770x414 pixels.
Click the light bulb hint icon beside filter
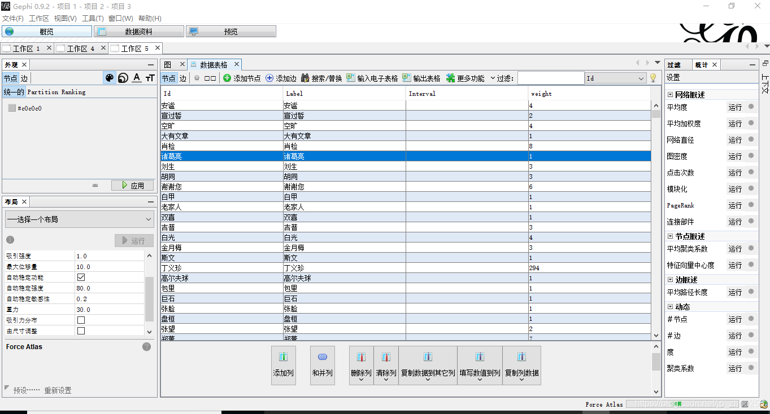(x=653, y=78)
